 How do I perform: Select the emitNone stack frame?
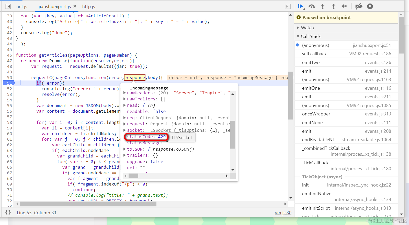346,123
